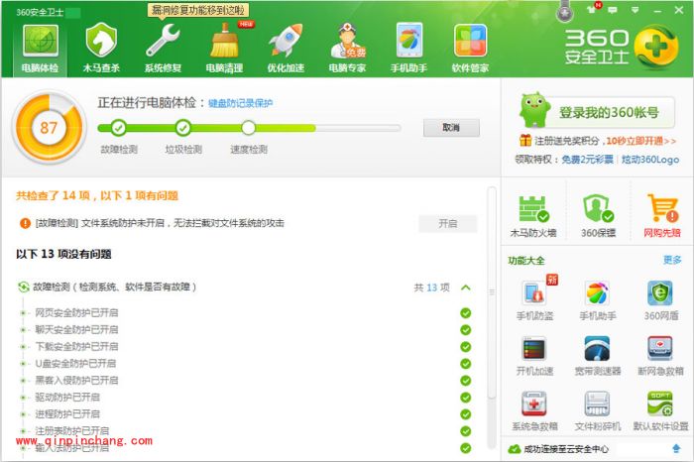Launch the 文件粉碎机 shredder tool

click(x=598, y=410)
